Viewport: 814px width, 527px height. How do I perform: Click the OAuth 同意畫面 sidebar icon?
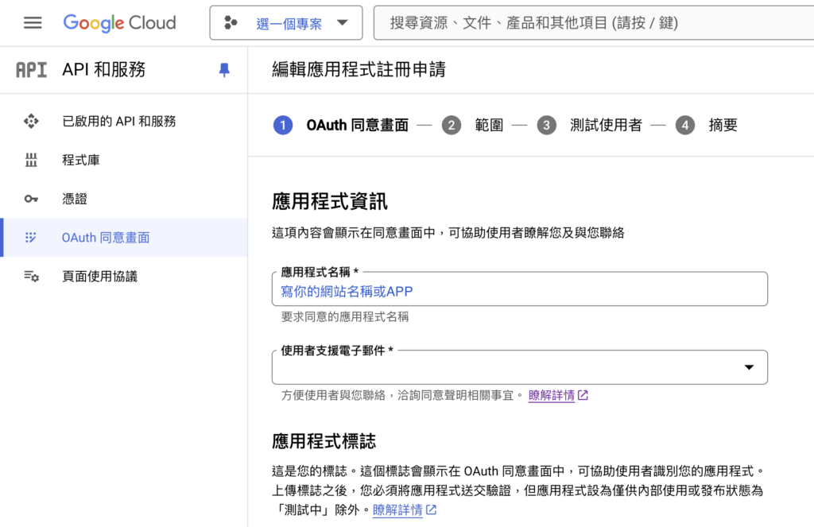(31, 238)
